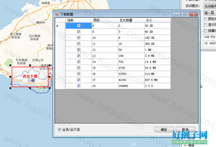The image size is (216, 147).
Task: Toggle the checkbox in level 18 row
Action: [x=79, y=86]
